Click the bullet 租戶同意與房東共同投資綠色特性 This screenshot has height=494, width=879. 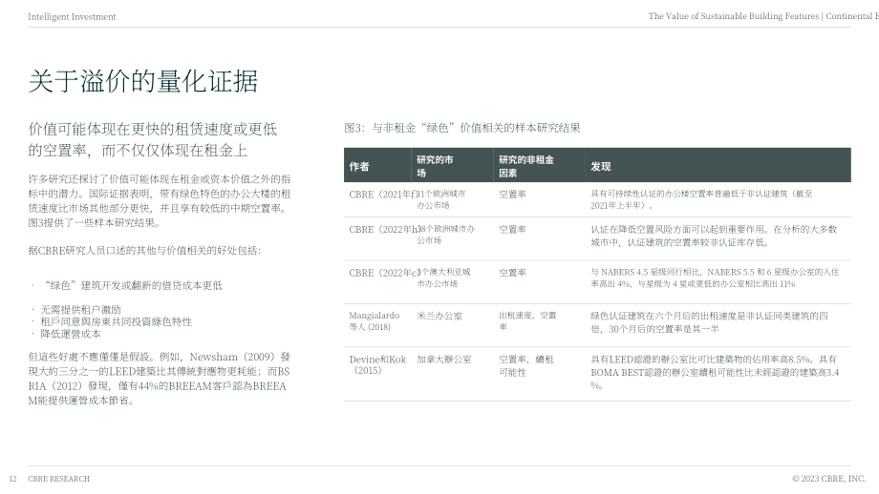(116, 321)
